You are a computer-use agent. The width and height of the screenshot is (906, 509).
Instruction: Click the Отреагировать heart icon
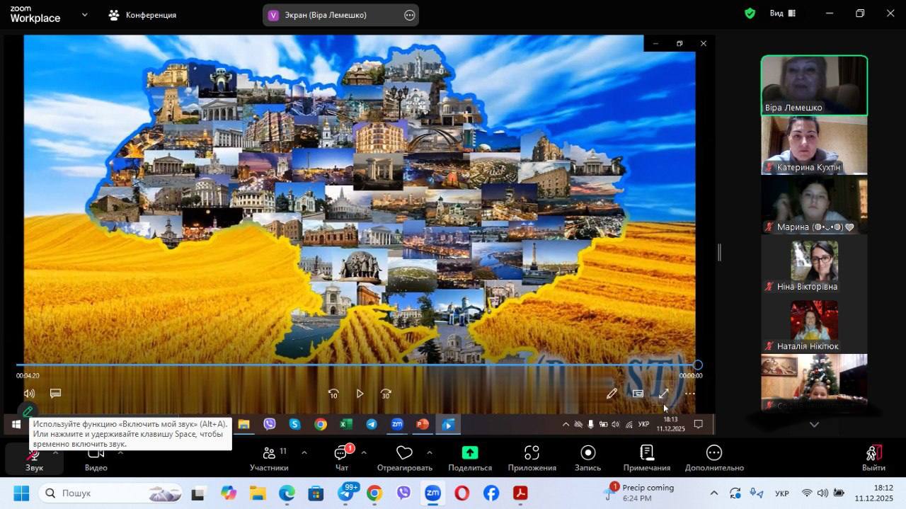[404, 453]
